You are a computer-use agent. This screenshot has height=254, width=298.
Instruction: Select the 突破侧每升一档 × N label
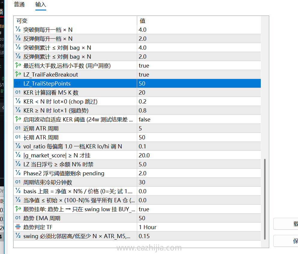tap(48, 30)
